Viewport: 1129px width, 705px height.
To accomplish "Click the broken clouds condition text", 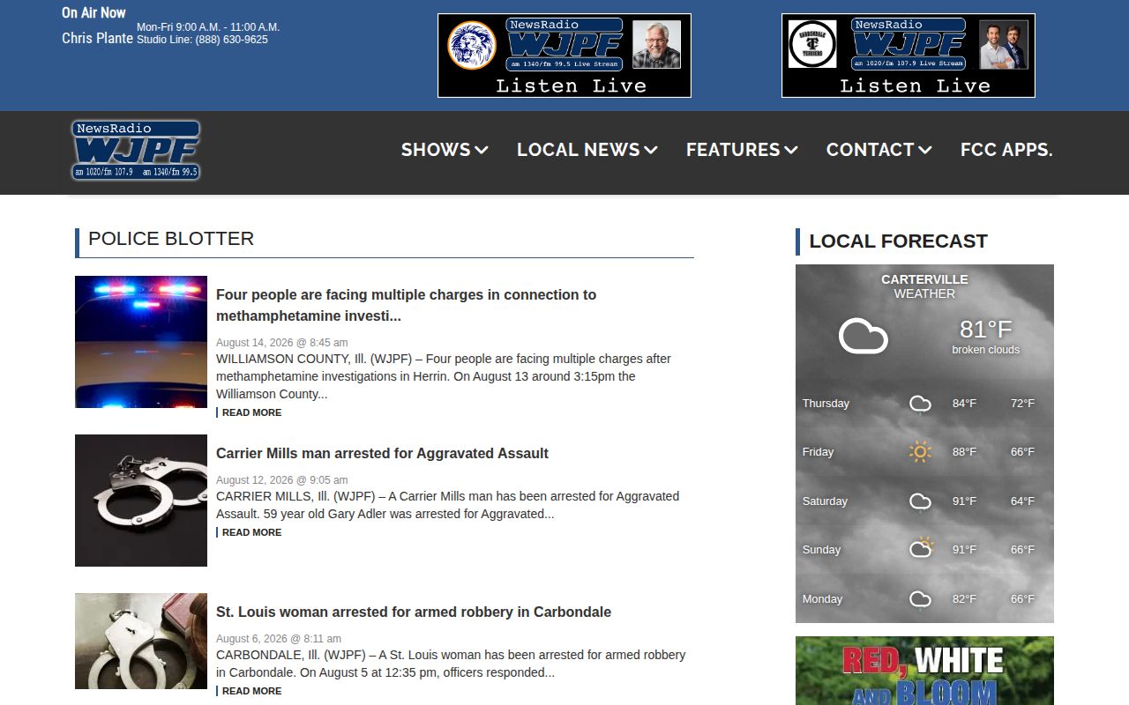I will pos(985,350).
